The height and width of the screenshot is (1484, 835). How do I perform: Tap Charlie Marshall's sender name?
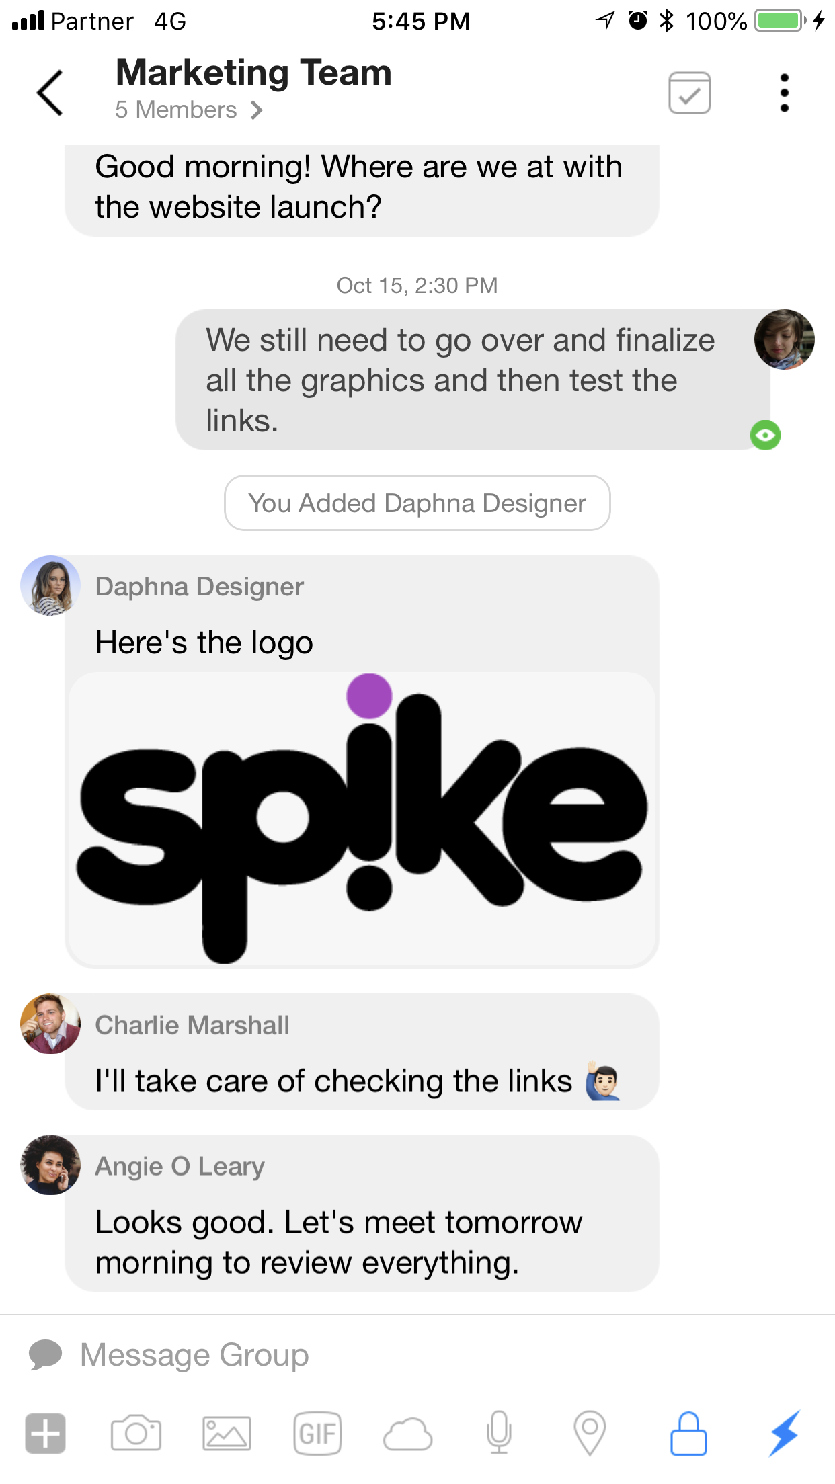[192, 1025]
